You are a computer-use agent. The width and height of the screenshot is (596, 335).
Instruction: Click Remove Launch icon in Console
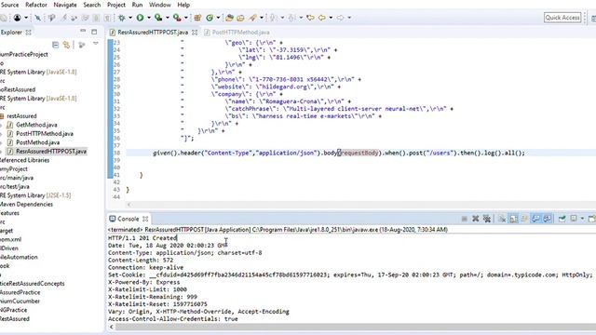tap(476, 219)
